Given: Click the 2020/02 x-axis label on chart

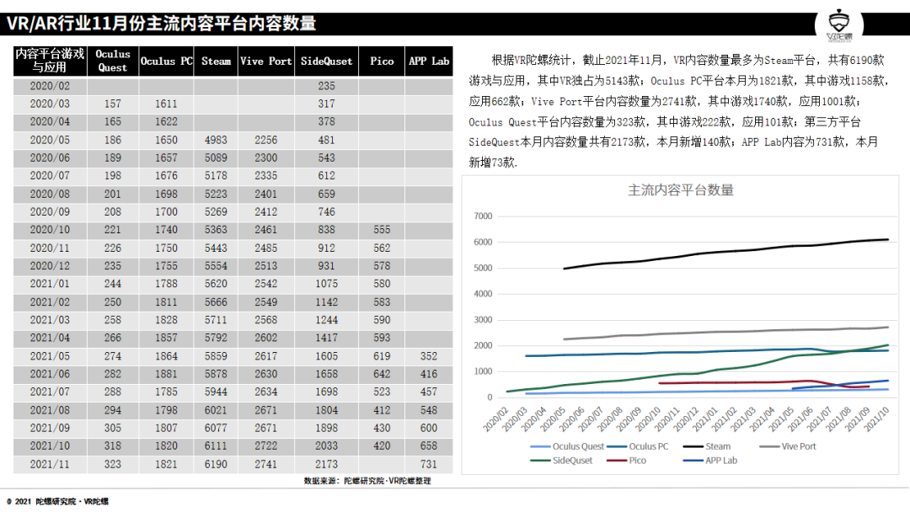Looking at the screenshot, I should coord(495,419).
